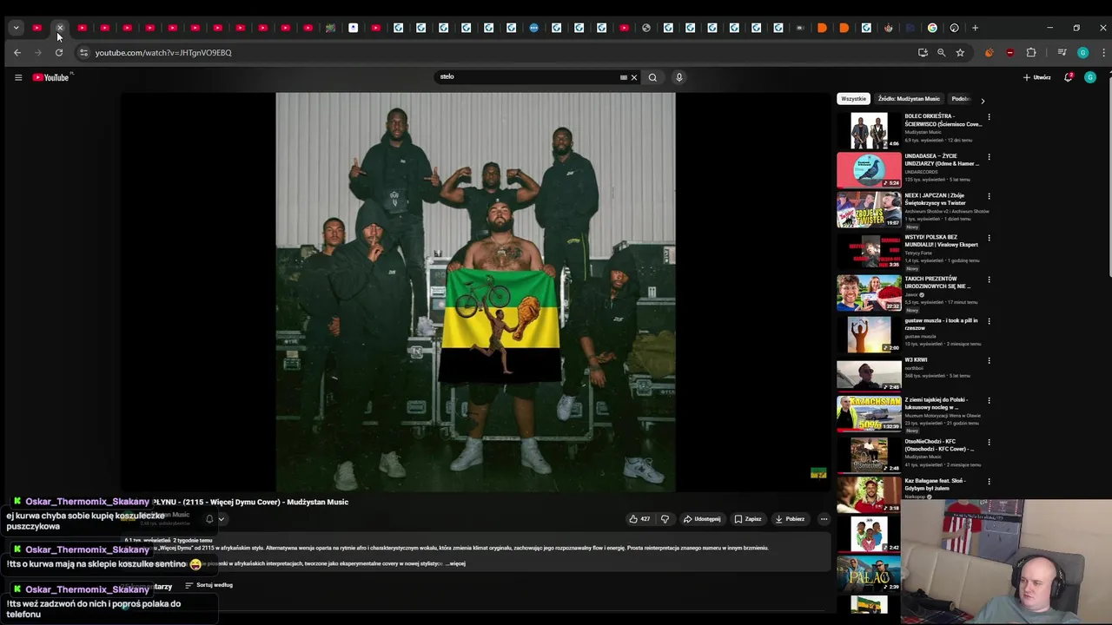1112x625 pixels.
Task: Open the Chrome profile avatar
Action: click(x=1082, y=53)
